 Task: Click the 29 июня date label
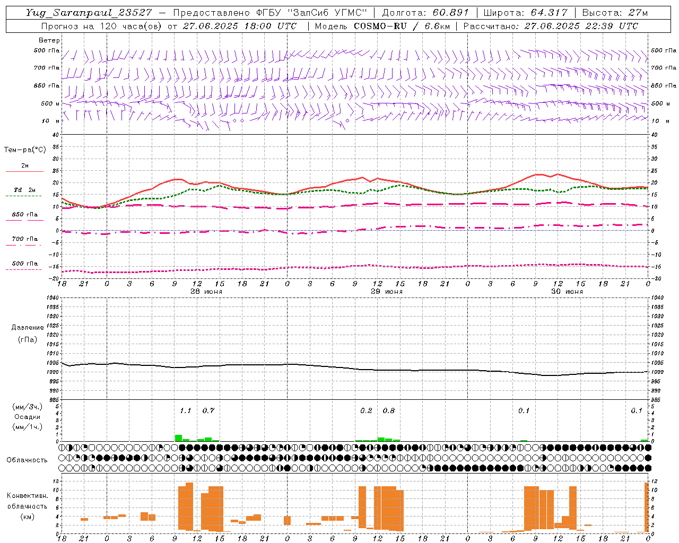[x=387, y=292]
